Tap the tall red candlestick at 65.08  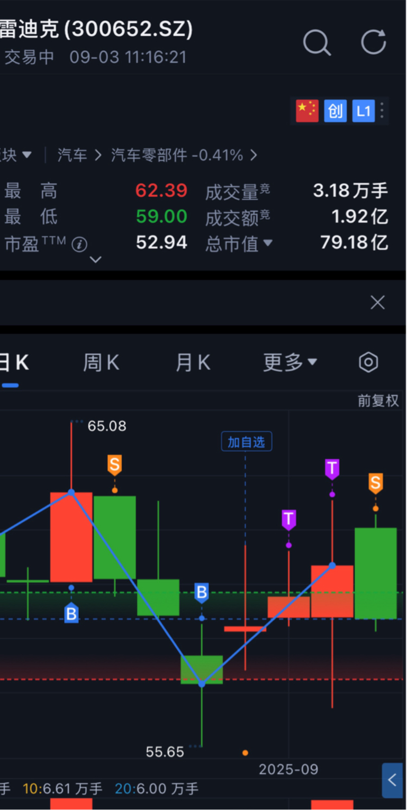coord(71,536)
